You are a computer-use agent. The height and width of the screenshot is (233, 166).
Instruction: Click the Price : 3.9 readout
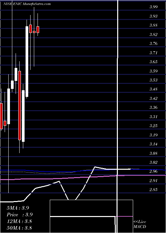(20, 215)
